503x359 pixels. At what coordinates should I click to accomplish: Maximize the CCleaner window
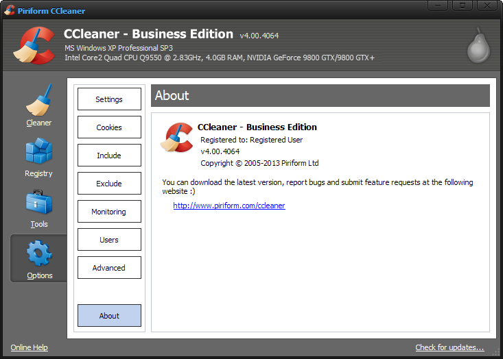pyautogui.click(x=463, y=5)
